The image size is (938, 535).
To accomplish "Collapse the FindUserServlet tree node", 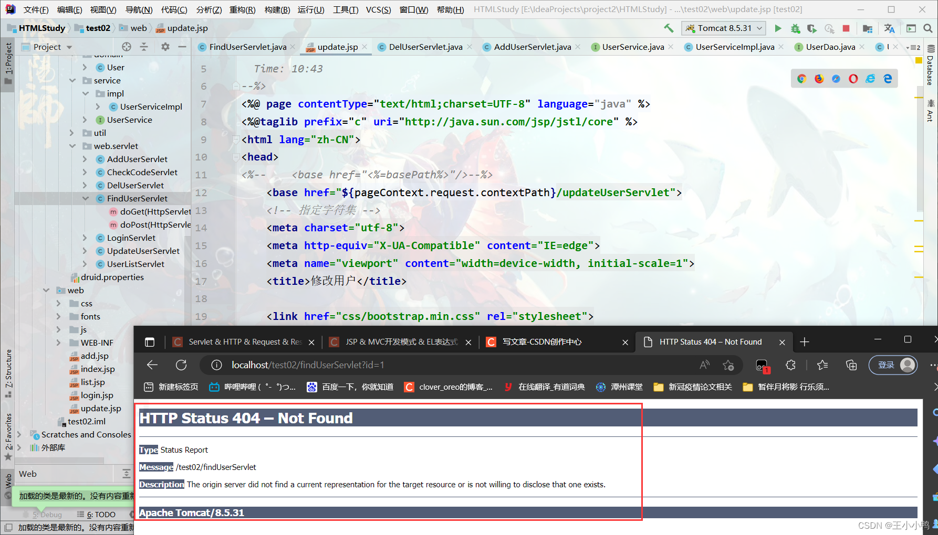I will pos(86,198).
